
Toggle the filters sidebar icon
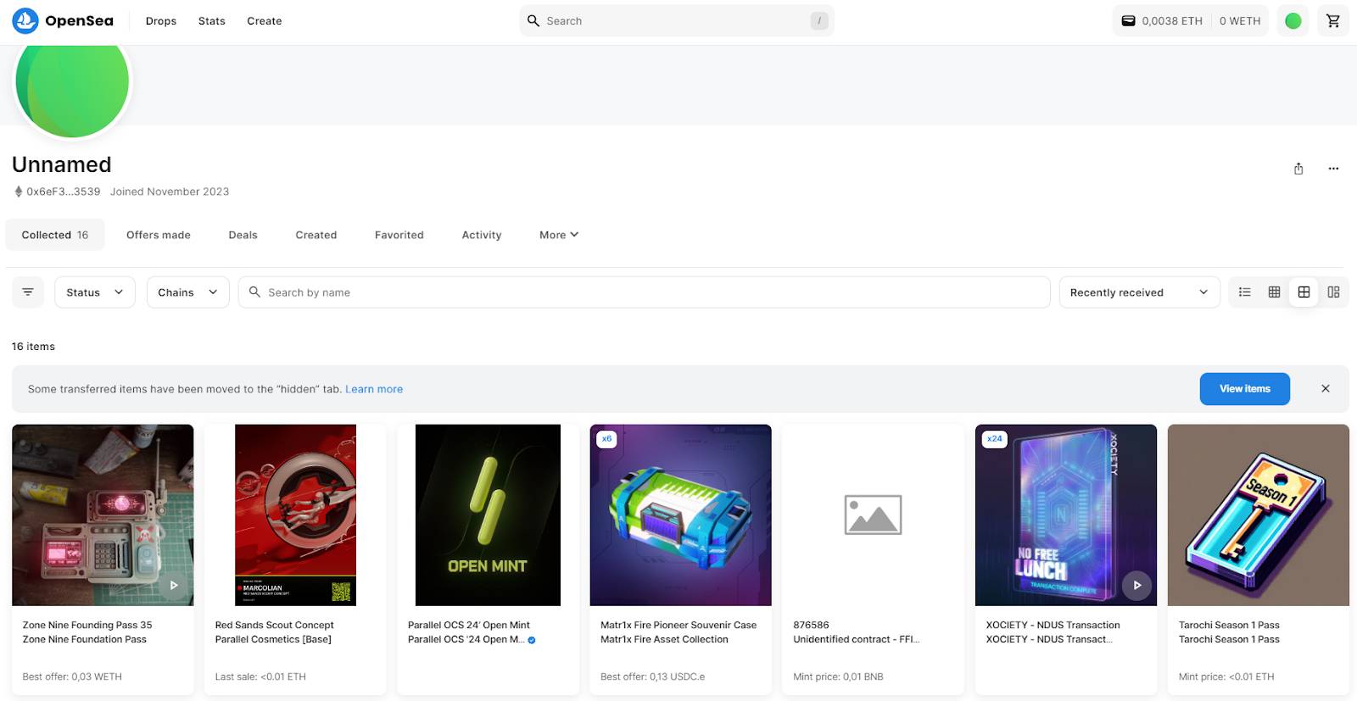click(28, 292)
